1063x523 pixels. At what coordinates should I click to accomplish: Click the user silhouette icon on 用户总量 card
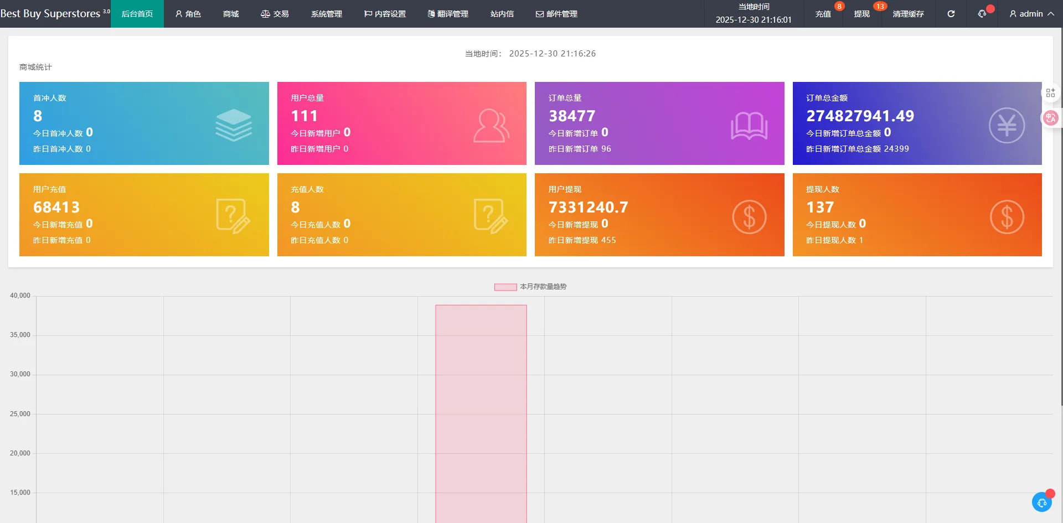[491, 126]
